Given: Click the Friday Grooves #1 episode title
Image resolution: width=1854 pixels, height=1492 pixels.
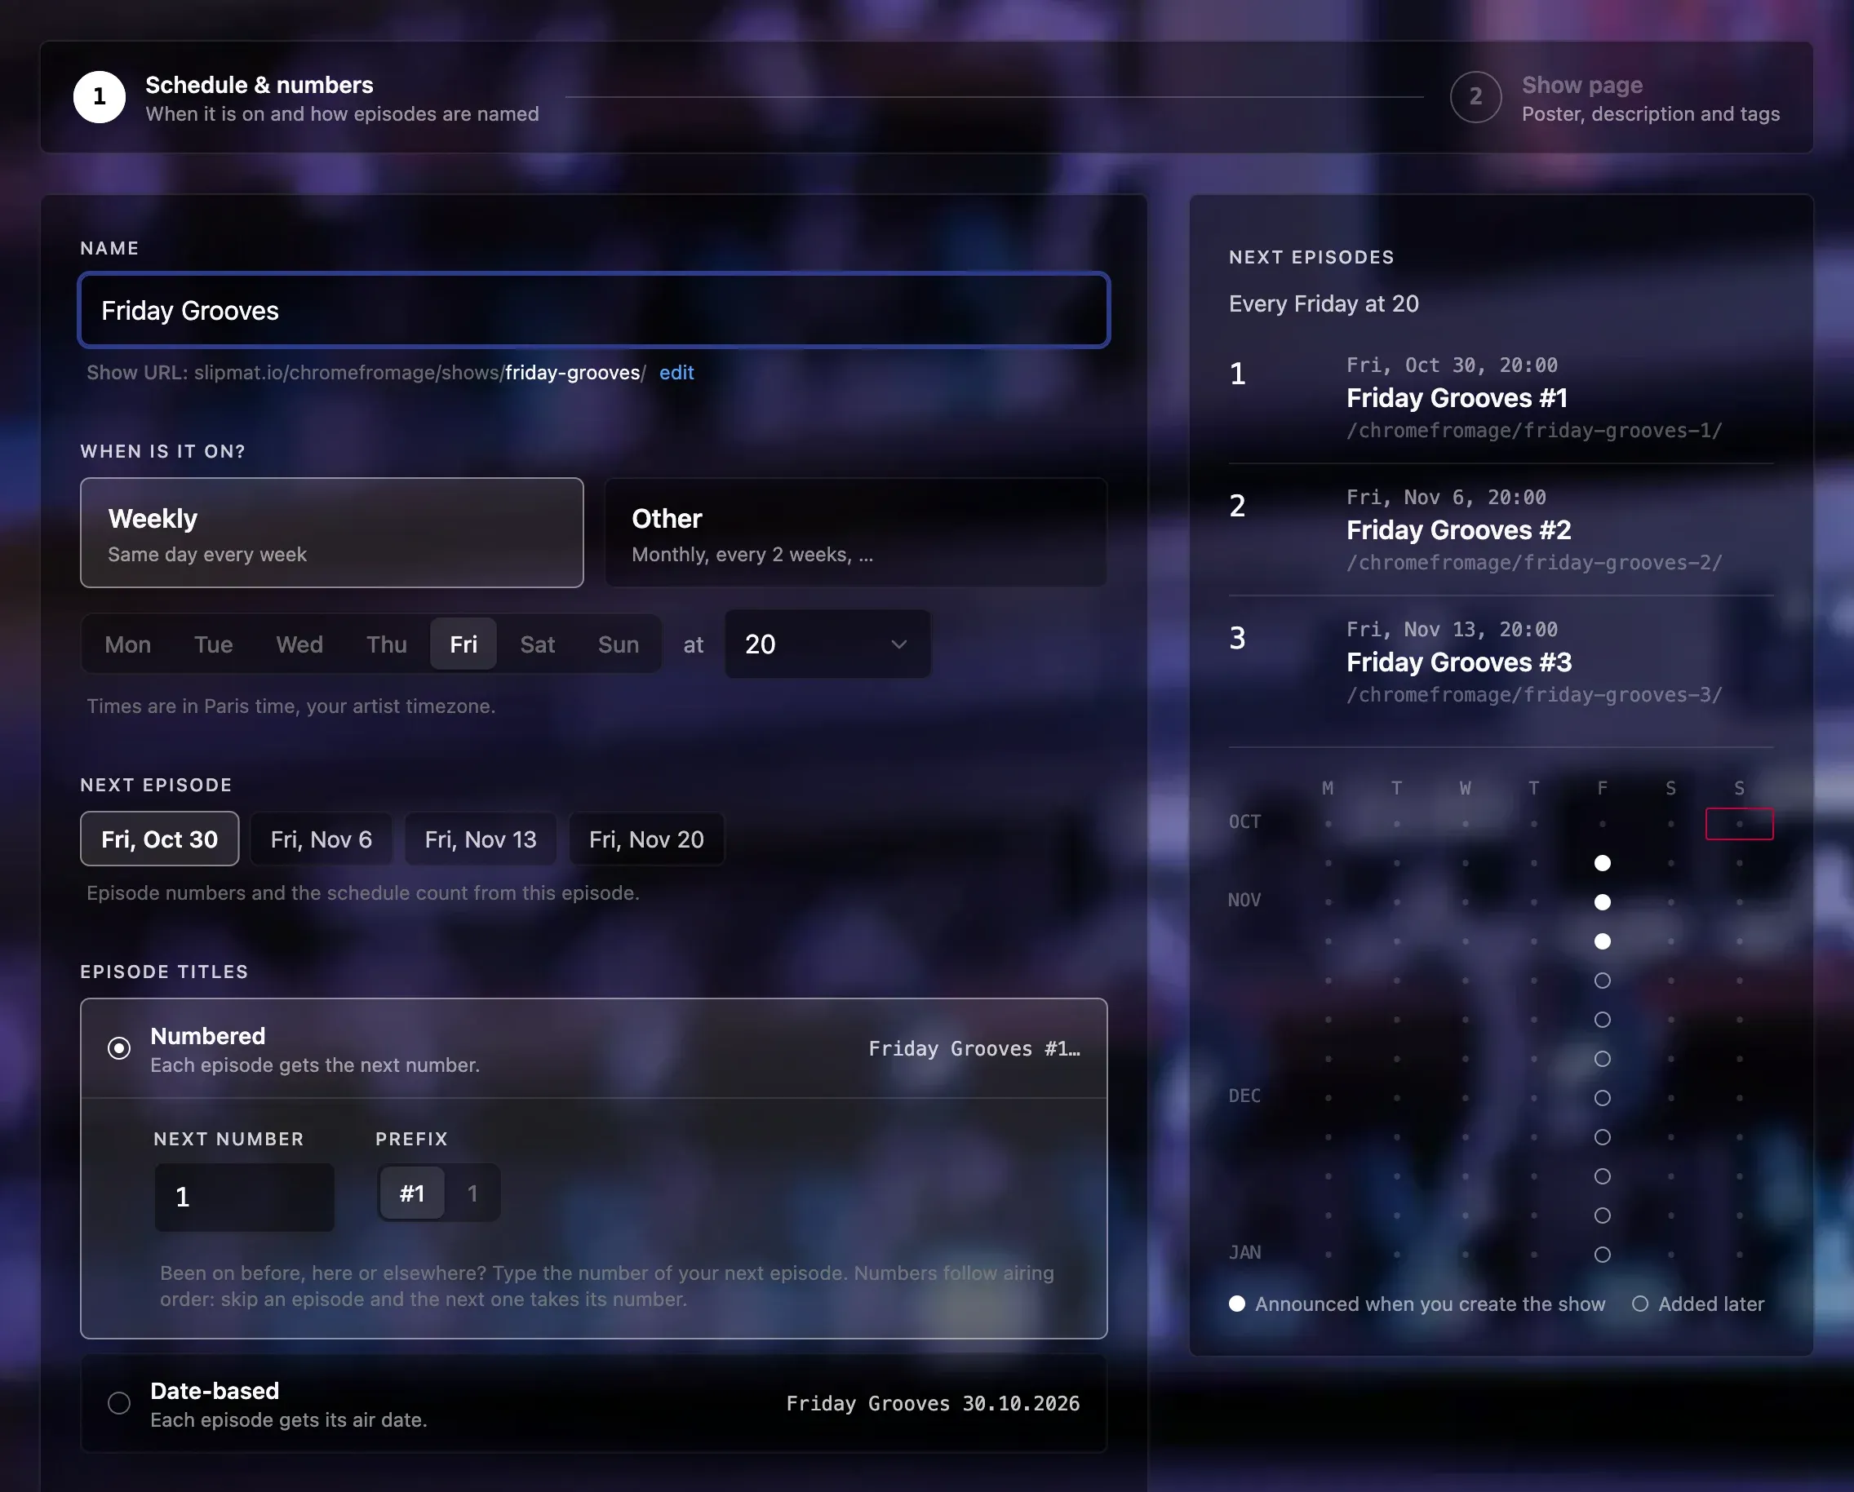Looking at the screenshot, I should coord(1457,398).
